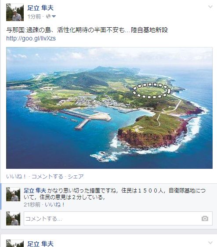Viewport: 217px width, 247px height.
Task: Open the 21秒前 comment timestamp
Action: click(x=32, y=205)
